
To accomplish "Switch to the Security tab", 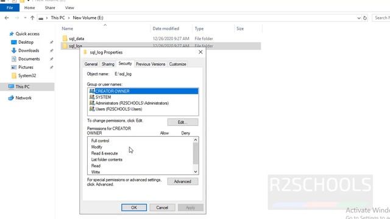I will pyautogui.click(x=125, y=63).
